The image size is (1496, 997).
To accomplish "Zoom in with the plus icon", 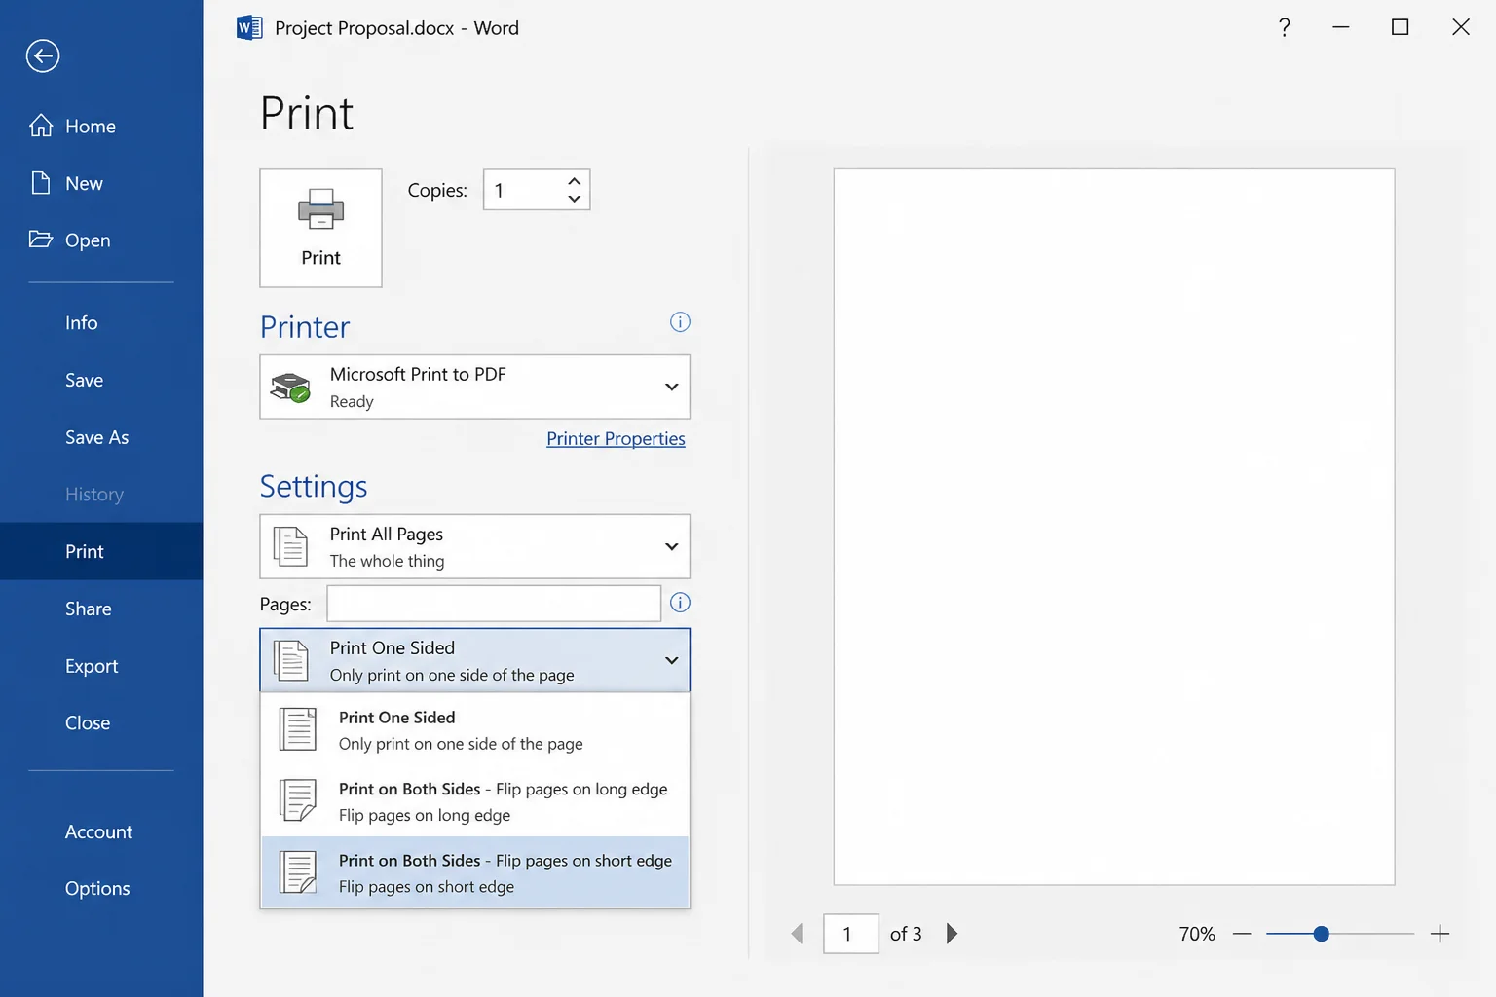I will [1440, 934].
